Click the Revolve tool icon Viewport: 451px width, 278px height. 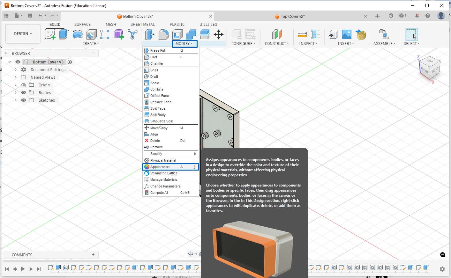[x=78, y=34]
